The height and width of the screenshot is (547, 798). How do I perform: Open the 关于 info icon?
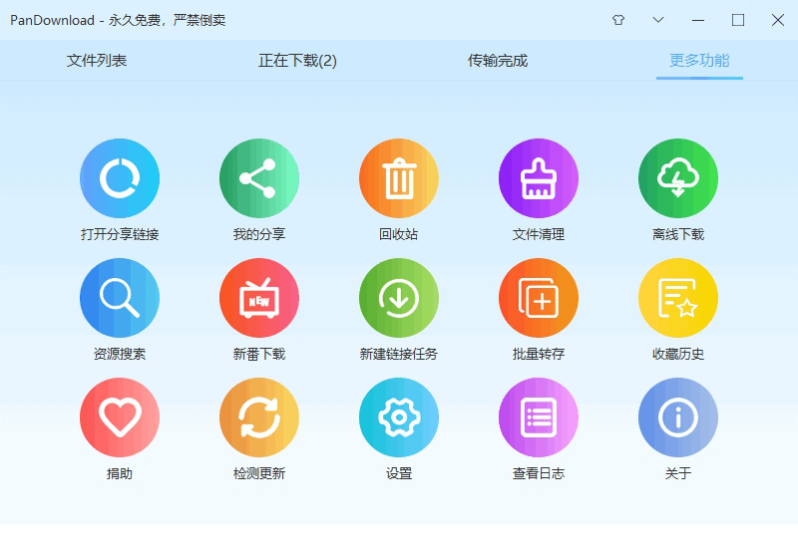[678, 417]
